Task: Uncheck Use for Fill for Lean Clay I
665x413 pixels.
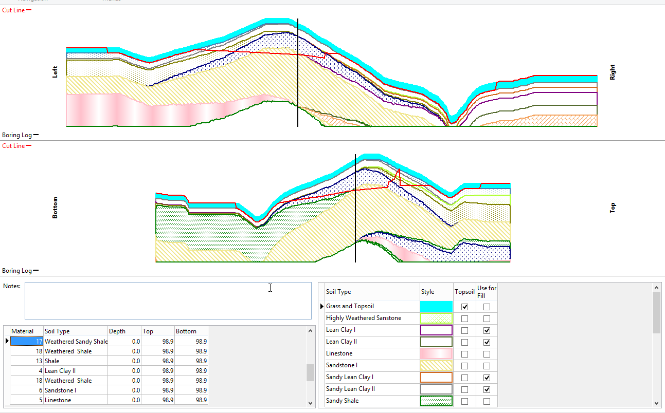Action: (487, 330)
